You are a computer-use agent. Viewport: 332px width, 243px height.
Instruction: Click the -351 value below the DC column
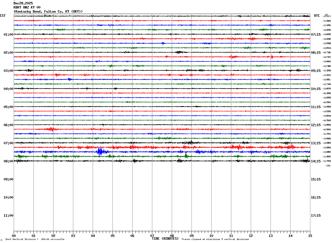(x=328, y=166)
